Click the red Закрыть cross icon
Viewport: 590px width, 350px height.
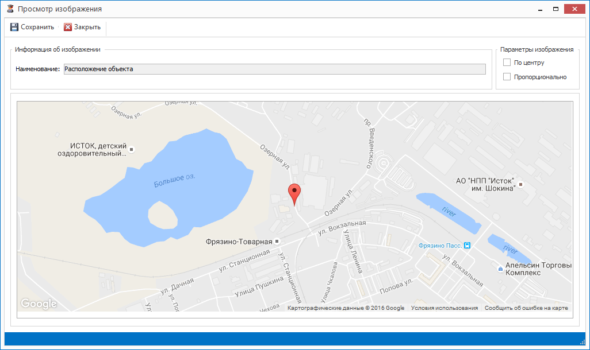pos(68,27)
